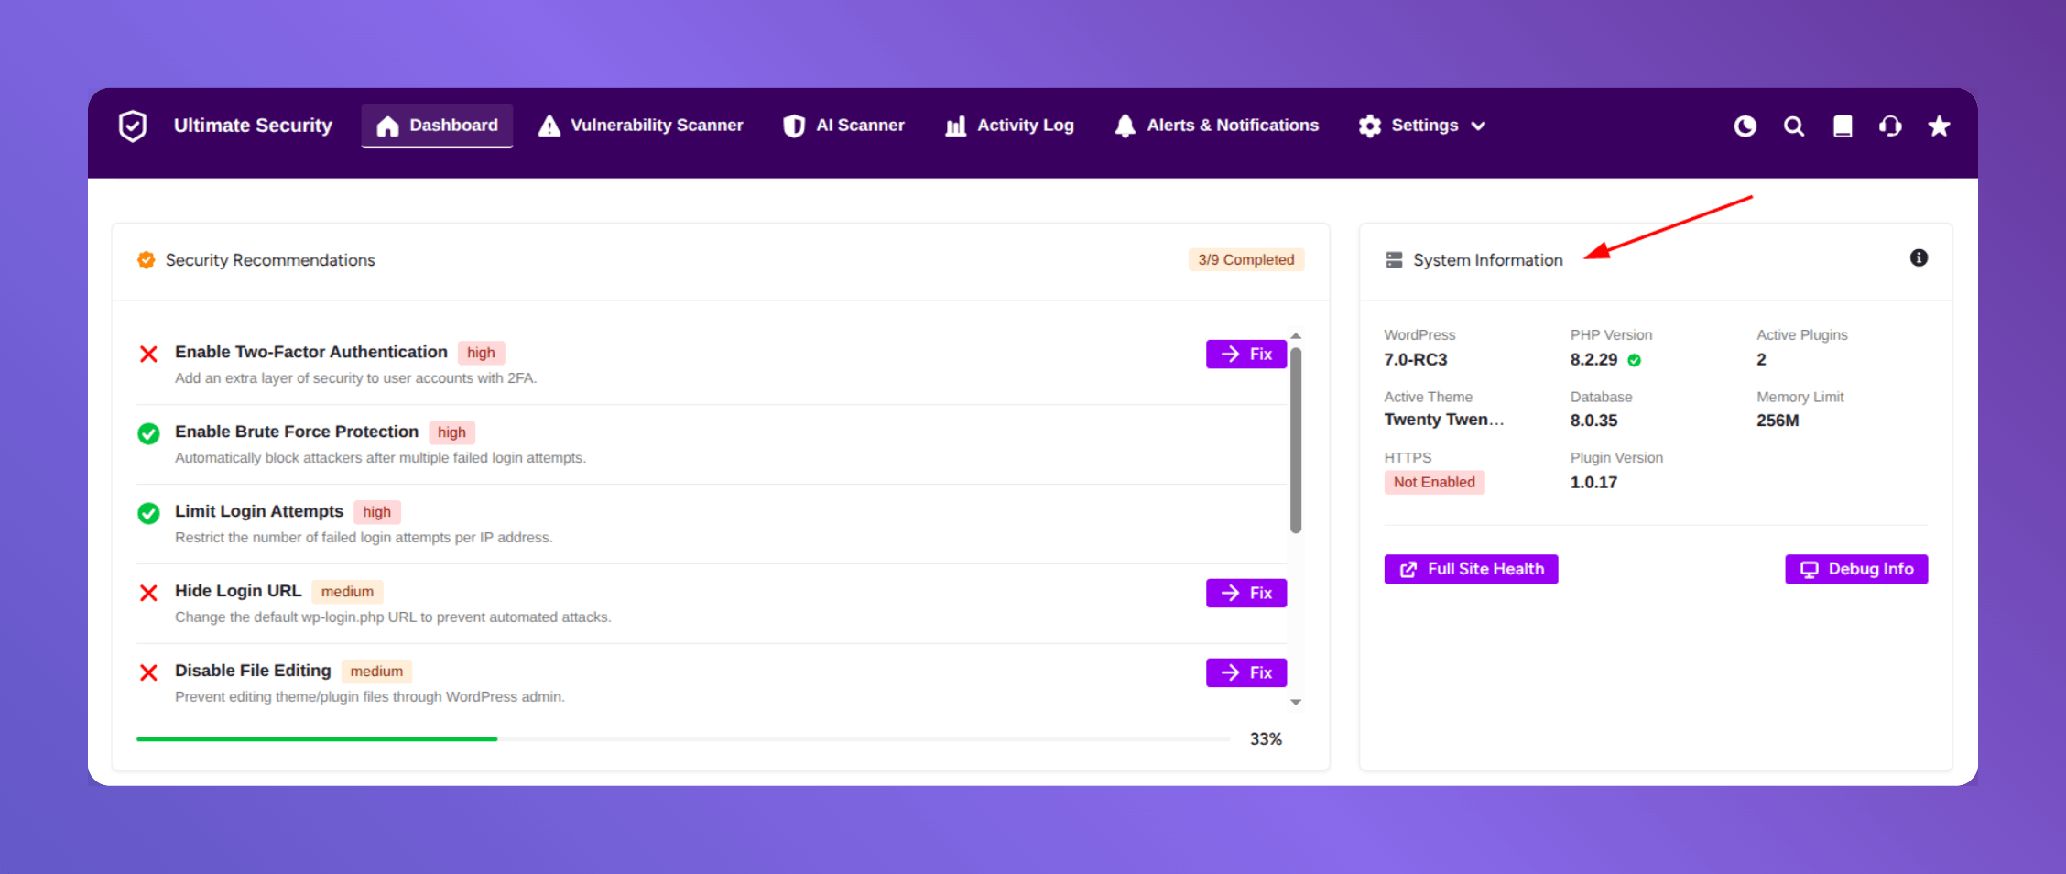2066x874 pixels.
Task: Click the recommendations progress bar
Action: (x=683, y=739)
